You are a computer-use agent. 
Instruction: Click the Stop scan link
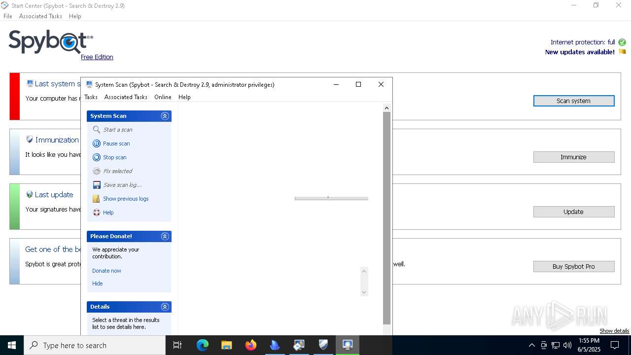coord(115,157)
